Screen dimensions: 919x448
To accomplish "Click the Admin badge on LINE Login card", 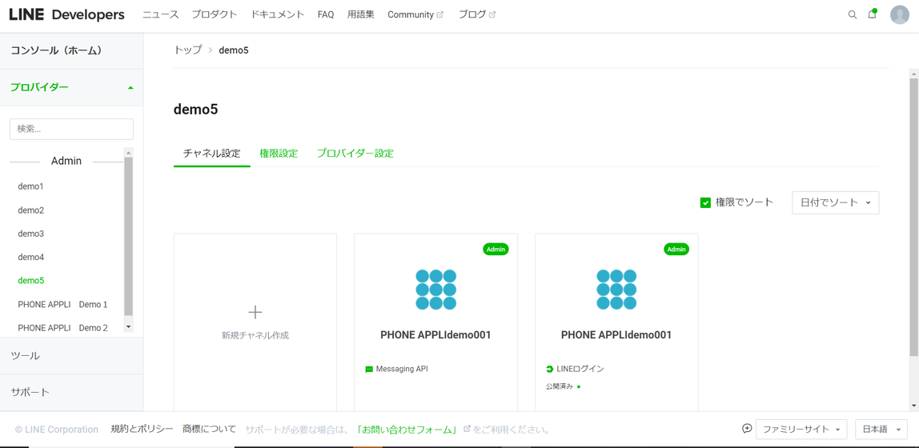I will point(676,250).
